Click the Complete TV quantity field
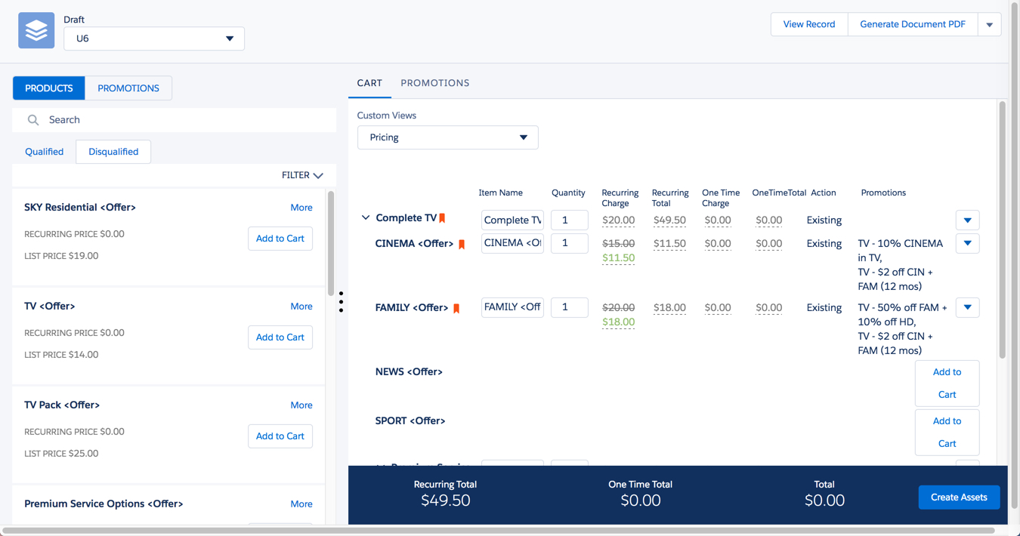Screen dimensions: 1020x536 (570, 220)
